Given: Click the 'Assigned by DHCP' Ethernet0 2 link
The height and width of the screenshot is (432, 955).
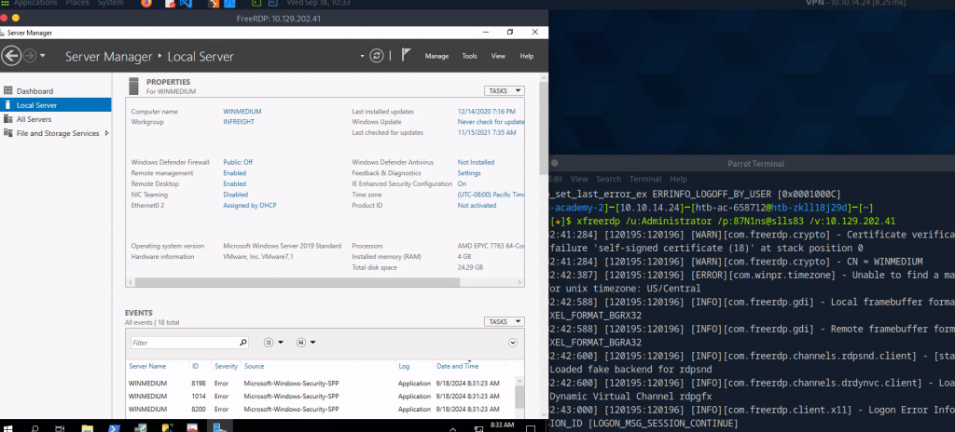Looking at the screenshot, I should tap(250, 206).
